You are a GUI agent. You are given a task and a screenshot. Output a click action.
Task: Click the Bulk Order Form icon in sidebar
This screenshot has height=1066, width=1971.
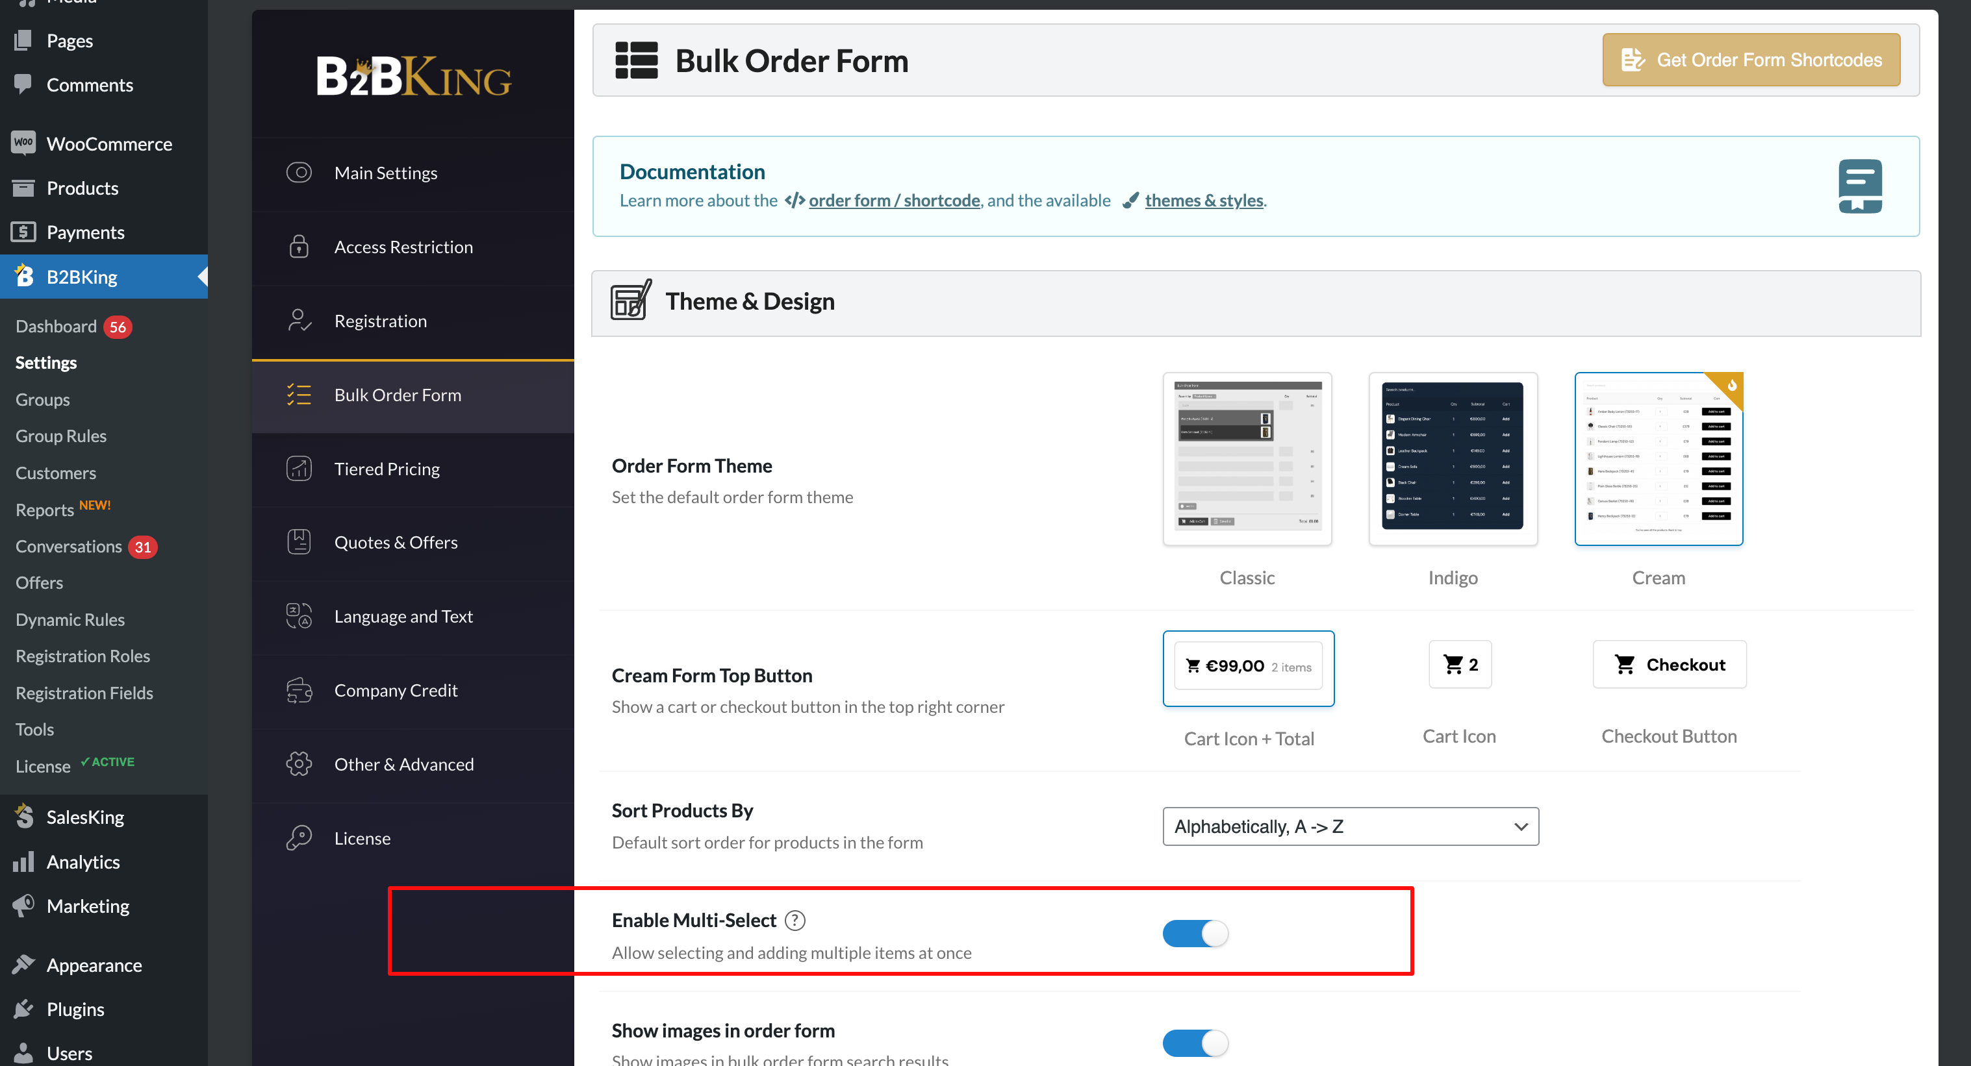[x=299, y=394]
